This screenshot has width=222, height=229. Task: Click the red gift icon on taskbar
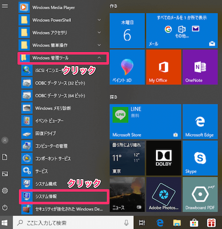(x=211, y=223)
